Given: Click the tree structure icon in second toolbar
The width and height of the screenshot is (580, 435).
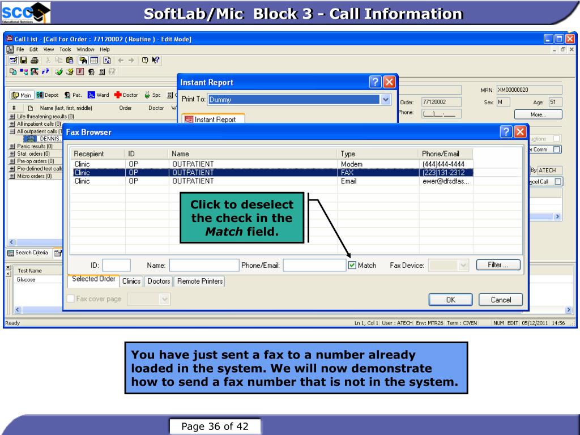Looking at the screenshot, I should (x=24, y=71).
